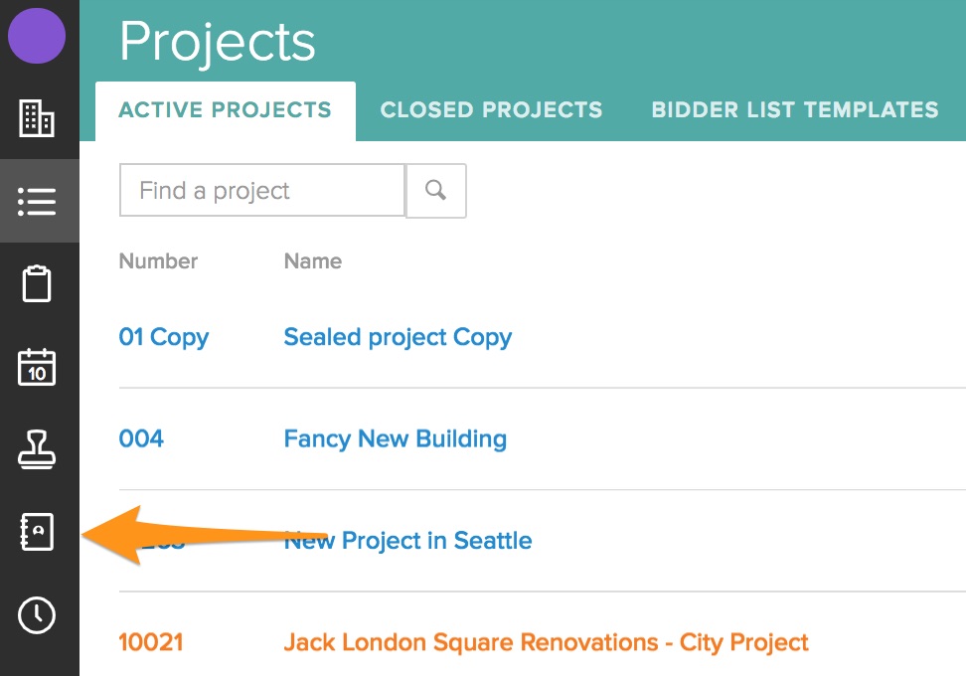Open Jack London Square Renovations project
966x676 pixels.
coord(546,642)
